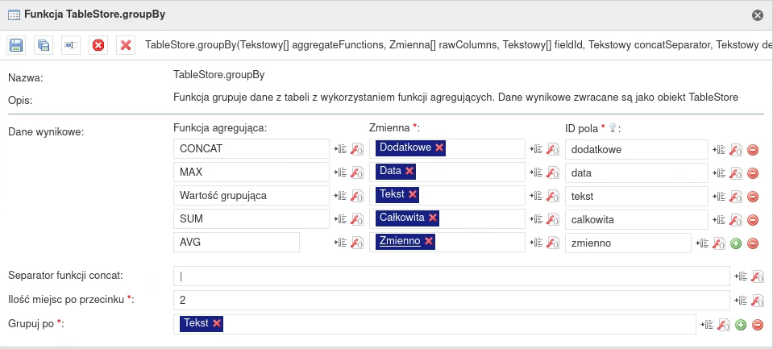Close the Funkcja TableStore.groupBy dialog

point(758,15)
